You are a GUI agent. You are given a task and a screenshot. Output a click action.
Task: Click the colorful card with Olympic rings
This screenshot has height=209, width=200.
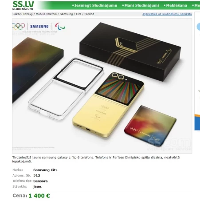(150, 126)
